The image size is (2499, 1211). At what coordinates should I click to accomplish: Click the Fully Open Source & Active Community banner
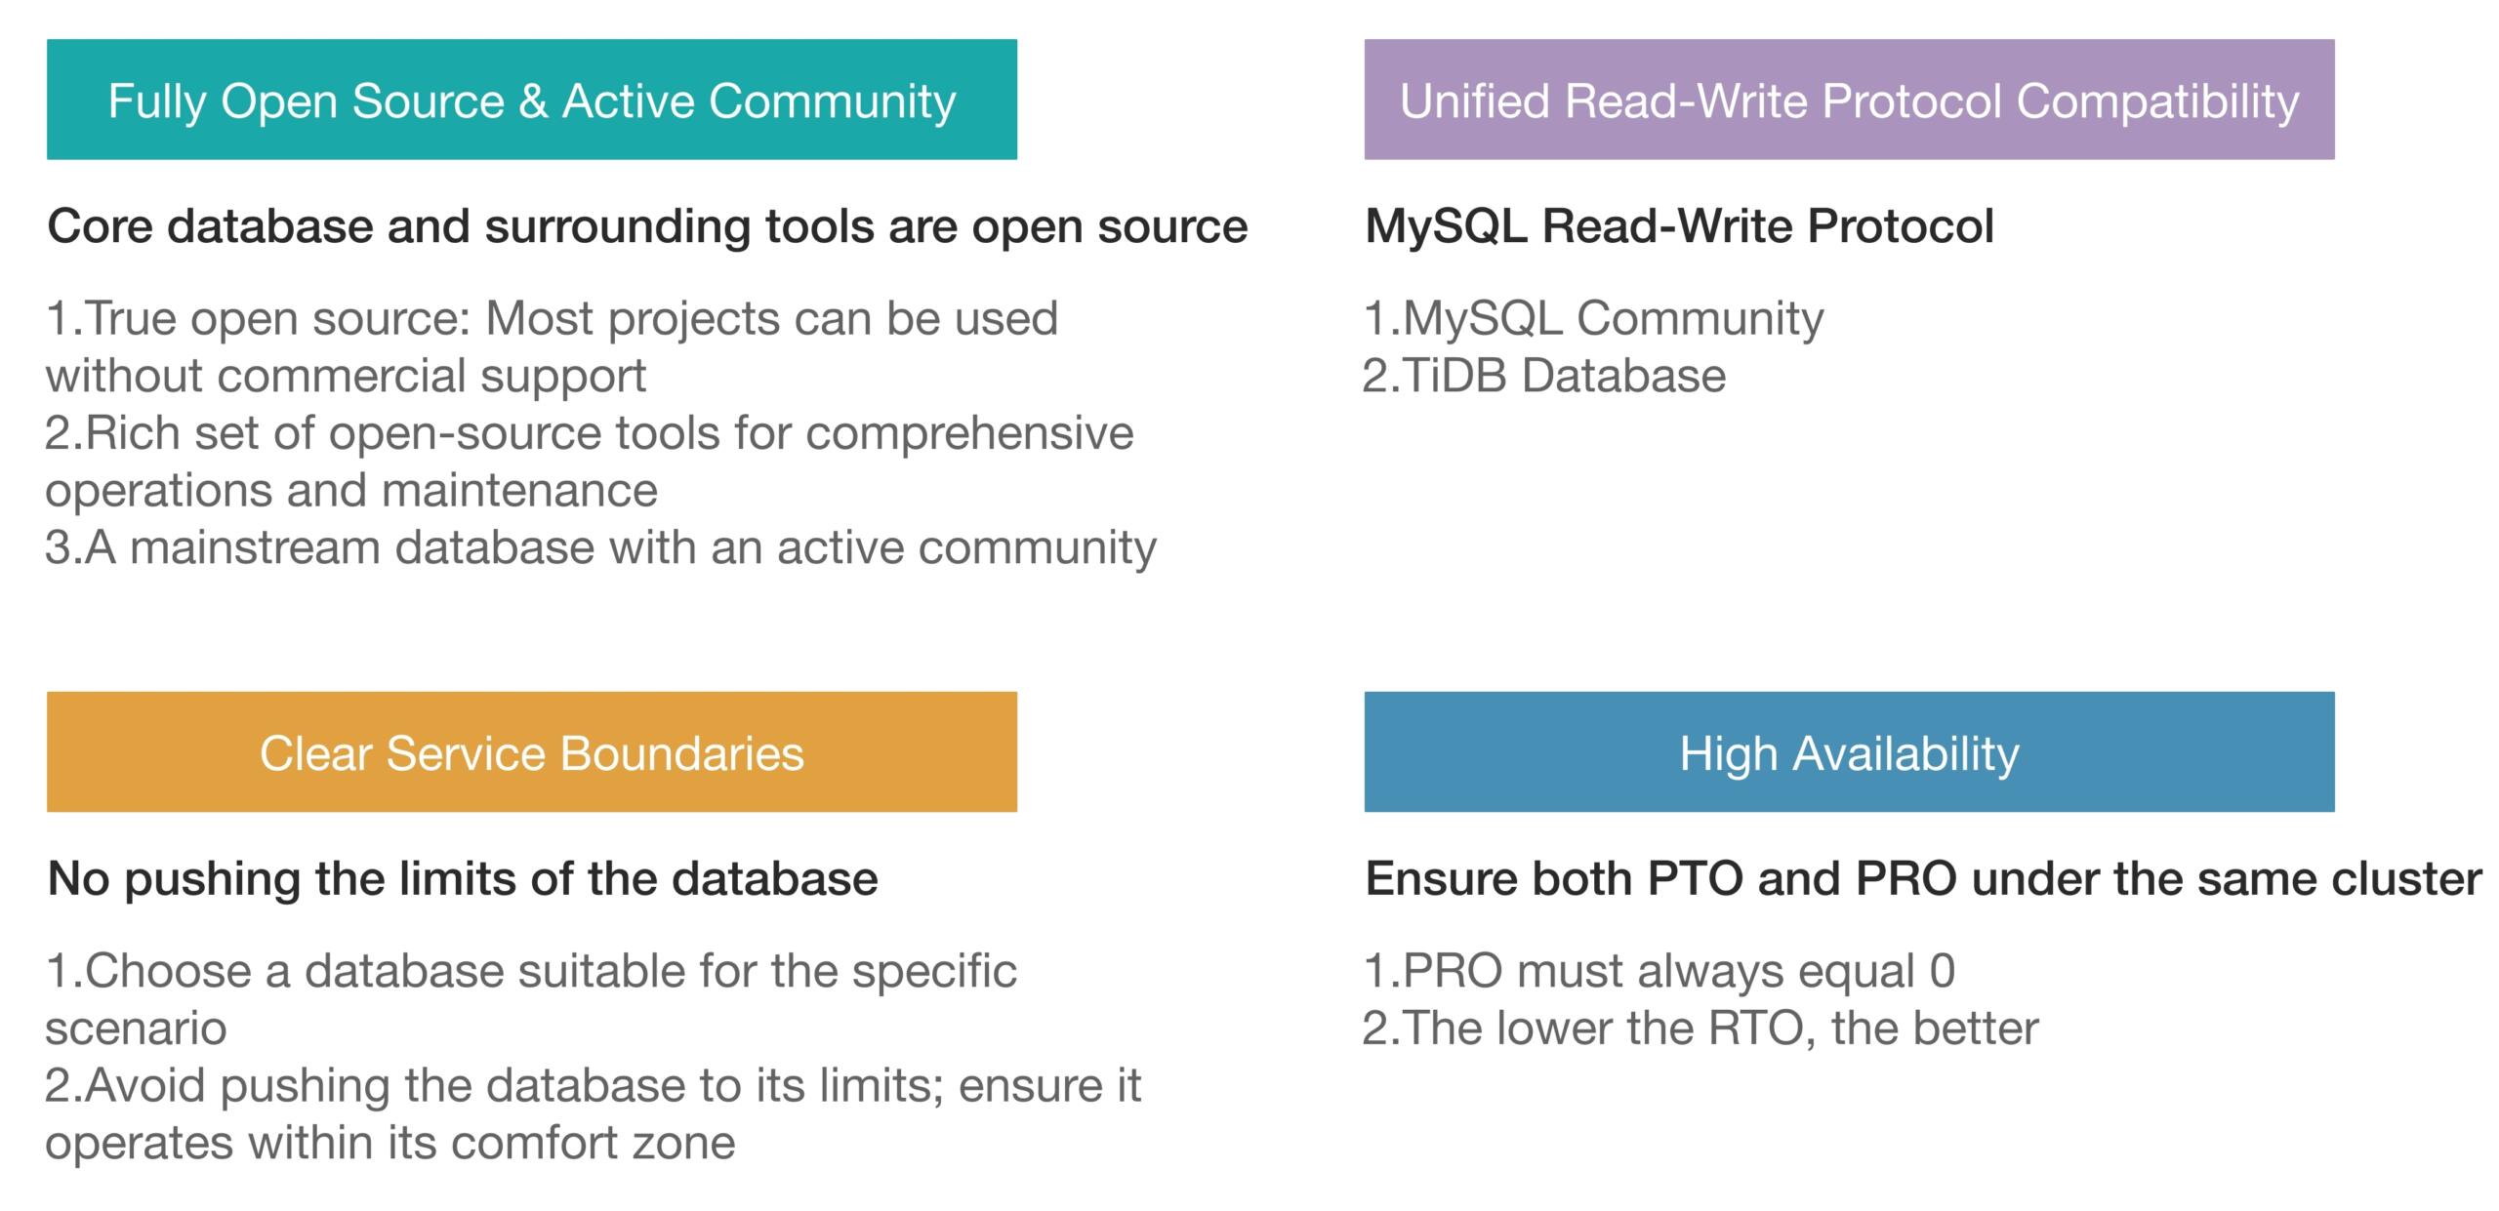point(531,100)
